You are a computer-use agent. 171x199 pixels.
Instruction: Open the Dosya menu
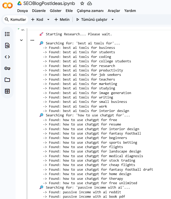[22, 11]
